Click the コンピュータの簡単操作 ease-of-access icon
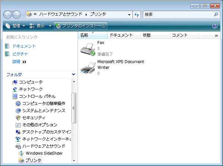The width and height of the screenshot is (223, 166). coord(18,103)
